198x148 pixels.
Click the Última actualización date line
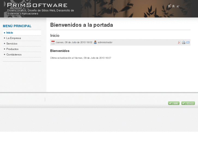click(81, 58)
